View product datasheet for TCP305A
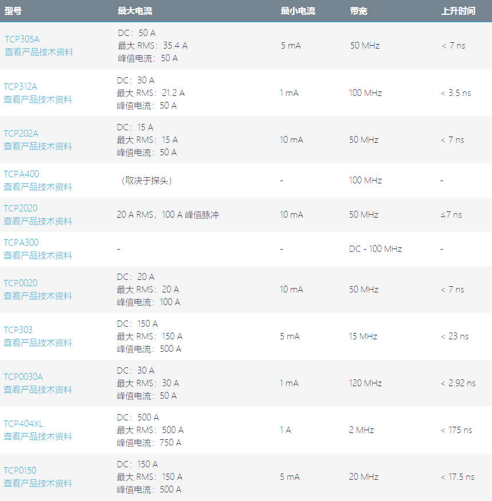 point(39,52)
